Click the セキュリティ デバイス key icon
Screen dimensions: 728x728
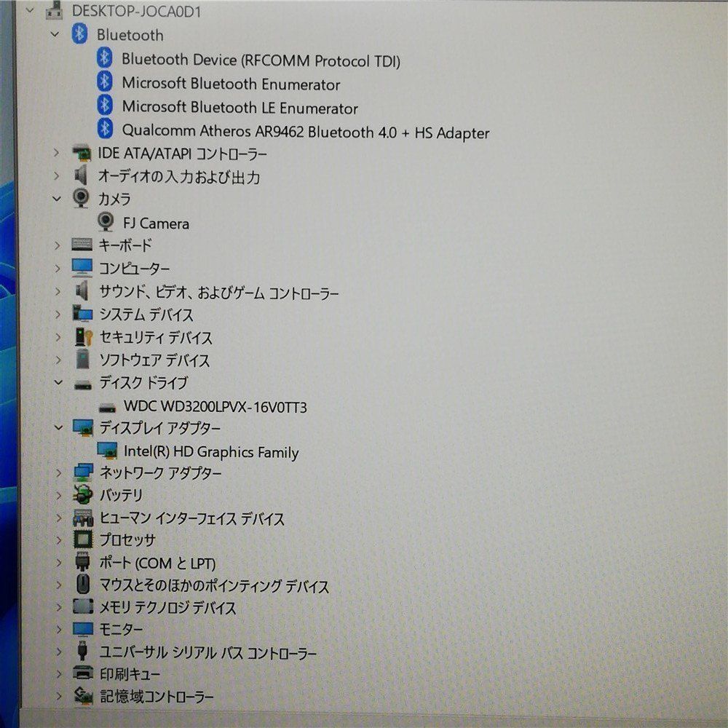pos(84,336)
